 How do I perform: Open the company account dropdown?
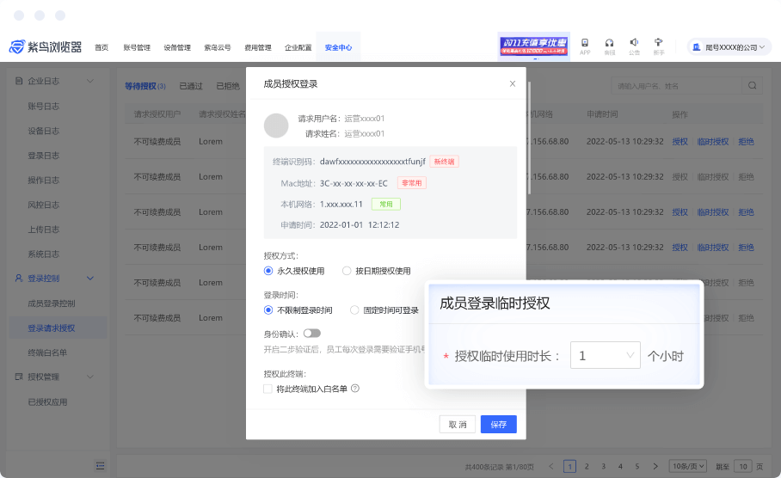click(x=729, y=47)
